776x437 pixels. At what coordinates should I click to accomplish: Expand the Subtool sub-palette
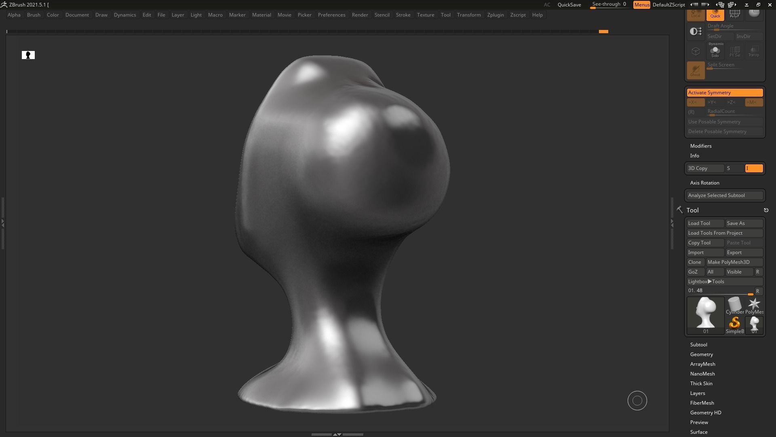pos(698,345)
